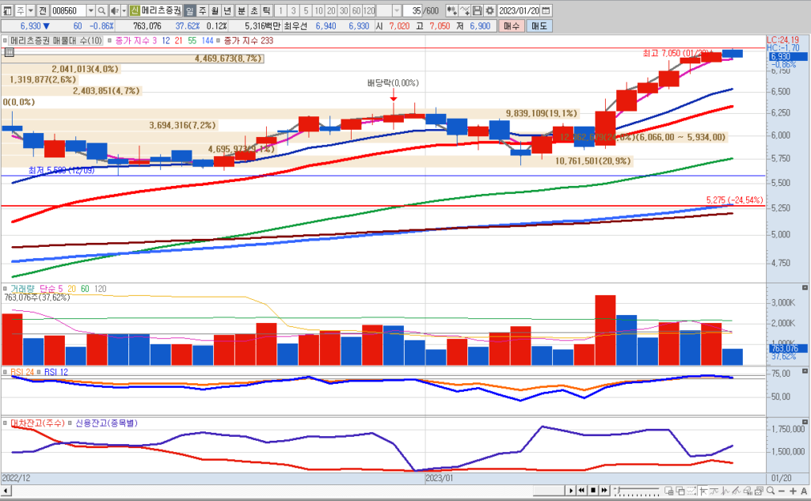This screenshot has width=811, height=501.
Task: Select the 일 daily period tab
Action: pyautogui.click(x=190, y=11)
